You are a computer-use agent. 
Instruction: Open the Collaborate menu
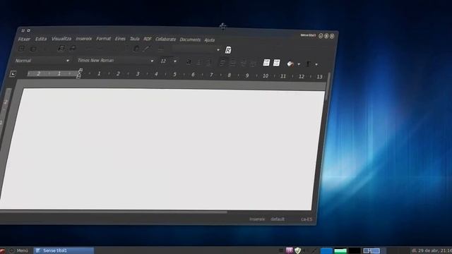(x=165, y=40)
